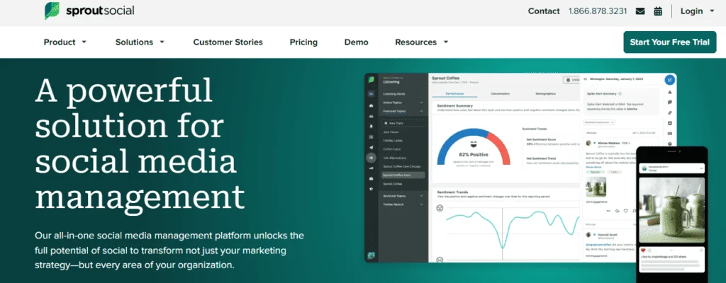
Task: Open the Product dropdown menu
Action: tap(65, 42)
